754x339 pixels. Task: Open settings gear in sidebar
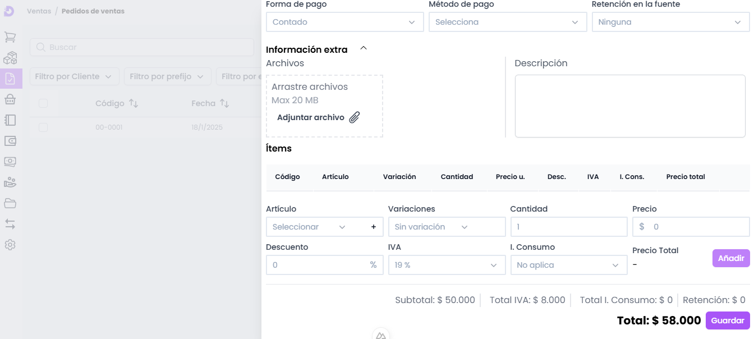(10, 245)
